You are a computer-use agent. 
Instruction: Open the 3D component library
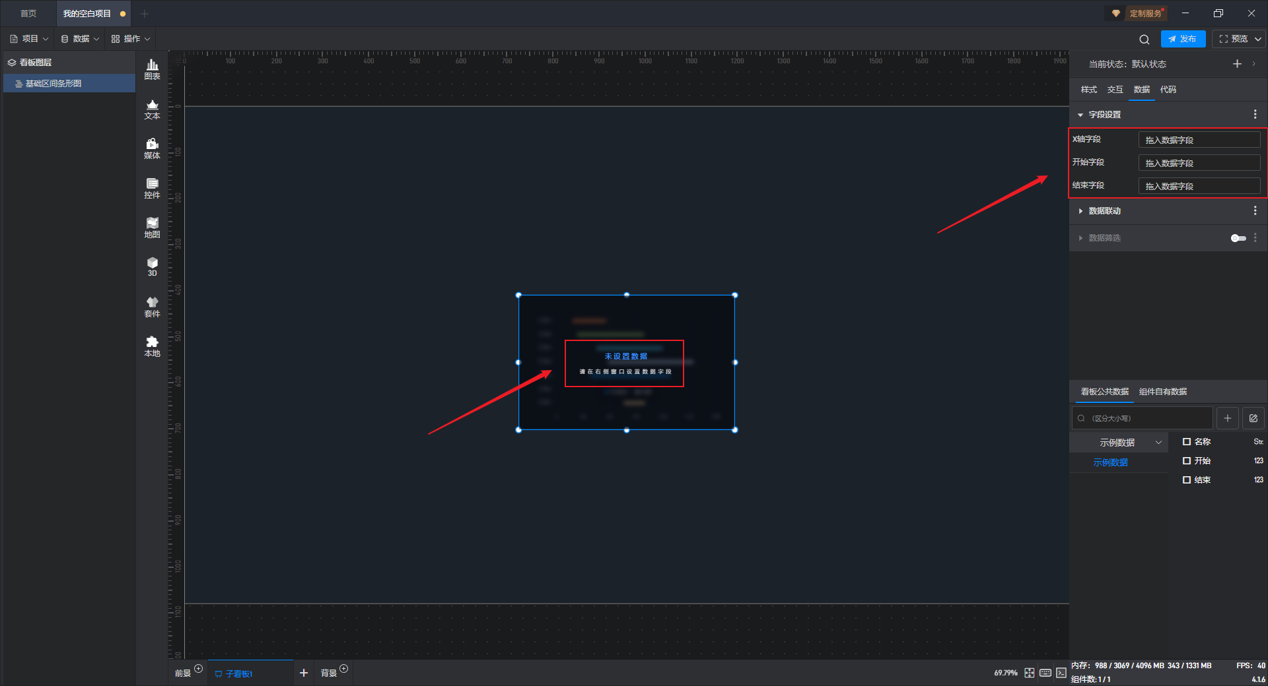152,267
